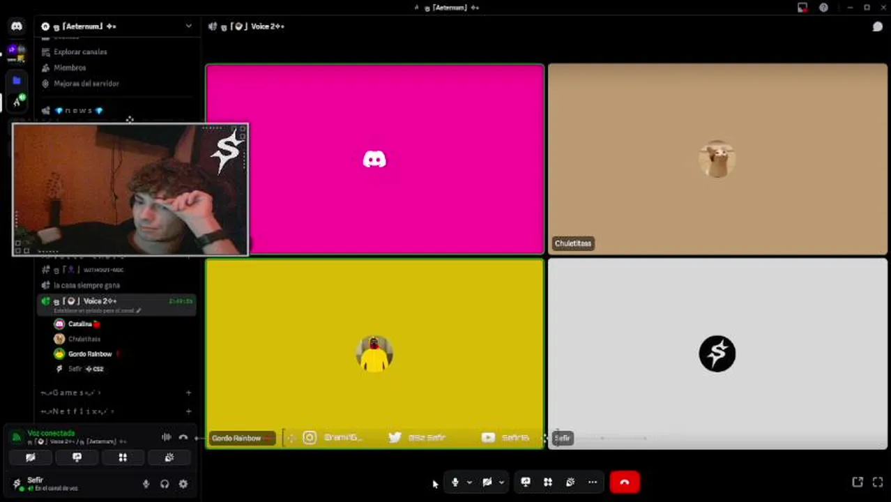Image resolution: width=891 pixels, height=502 pixels.
Task: Open 'la casa siempre gana' channel
Action: point(86,285)
